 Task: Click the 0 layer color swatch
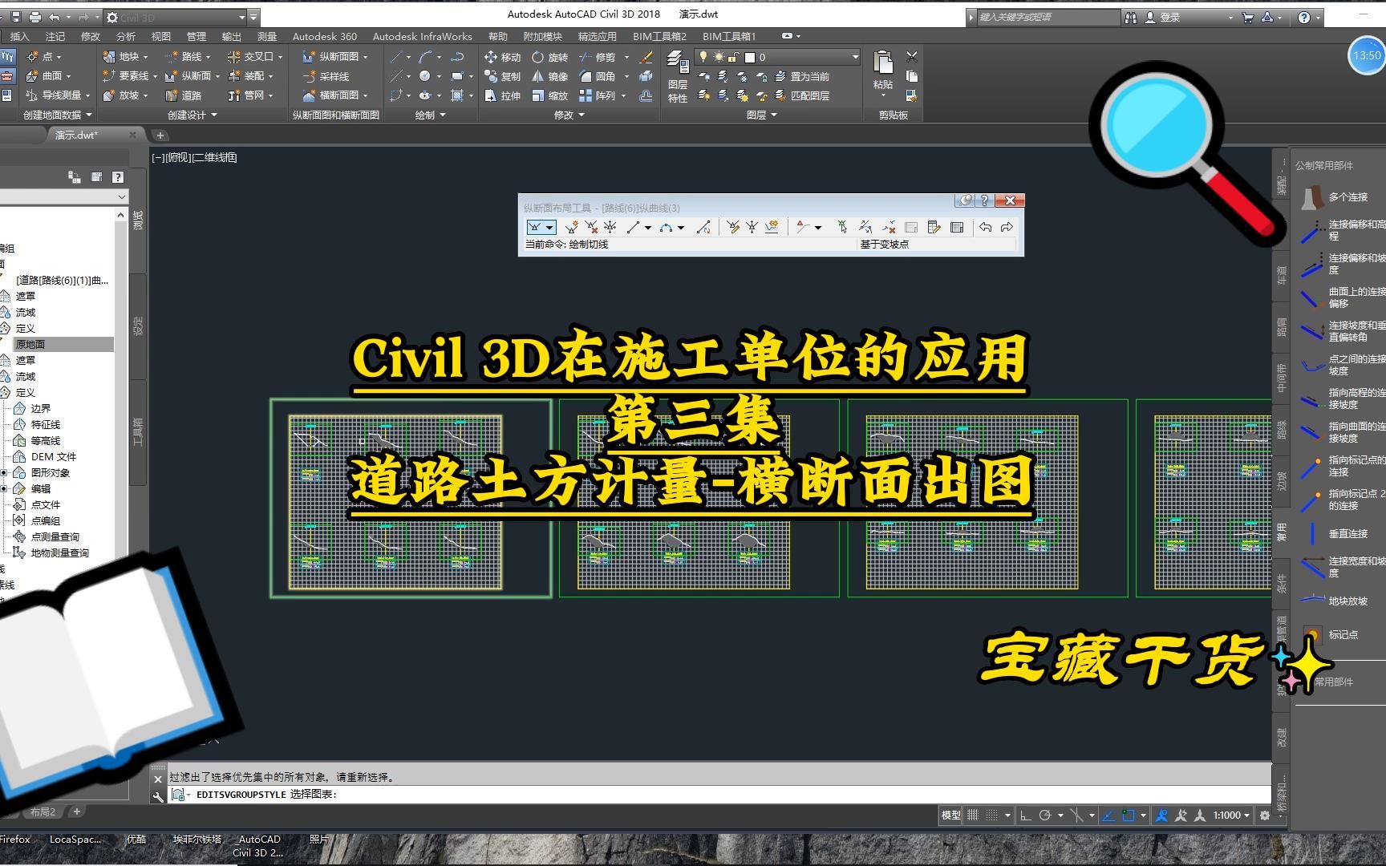(750, 57)
